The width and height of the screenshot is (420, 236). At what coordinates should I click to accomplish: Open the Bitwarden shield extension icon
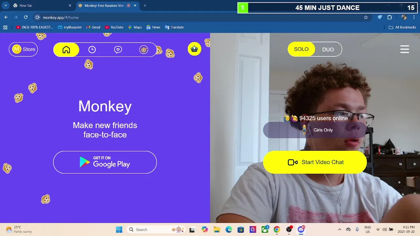(380, 17)
